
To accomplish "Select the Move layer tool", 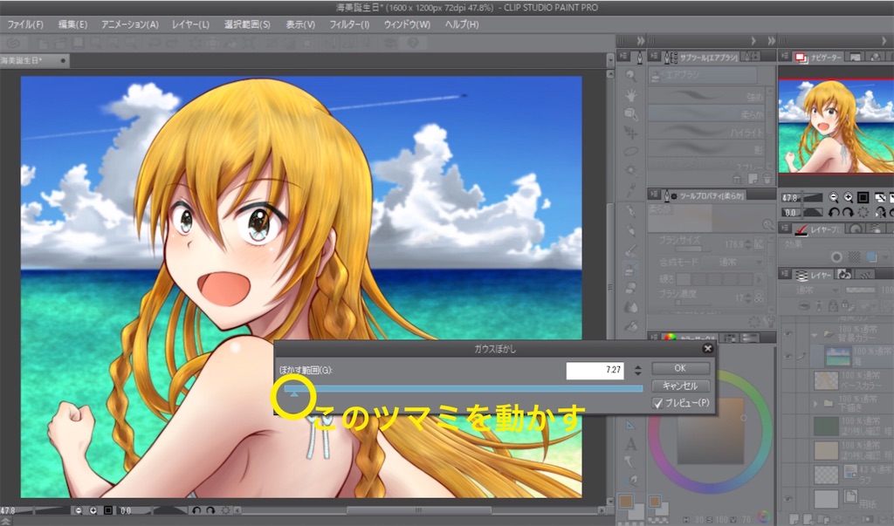I will [630, 133].
